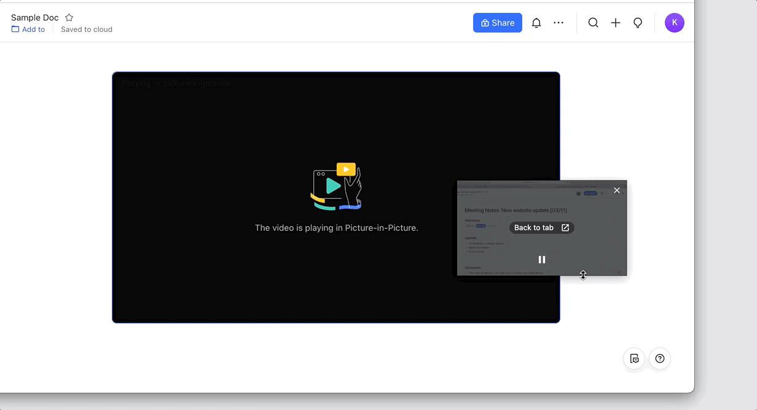Open the Add to link below the title
The image size is (757, 410).
pyautogui.click(x=33, y=29)
